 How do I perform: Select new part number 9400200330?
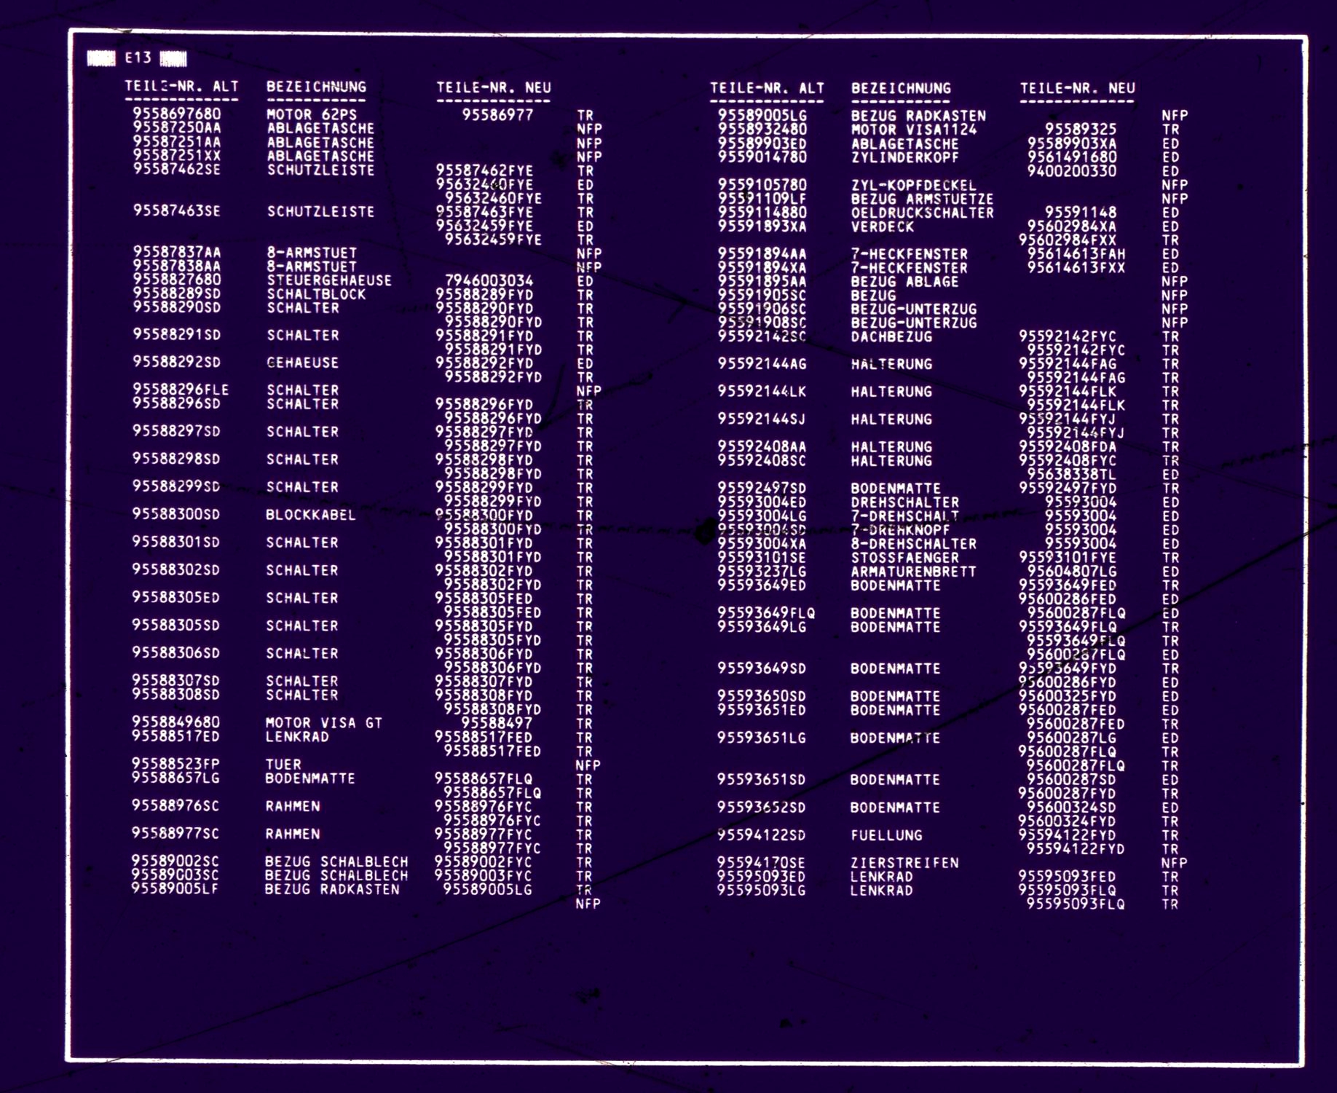(x=1072, y=171)
